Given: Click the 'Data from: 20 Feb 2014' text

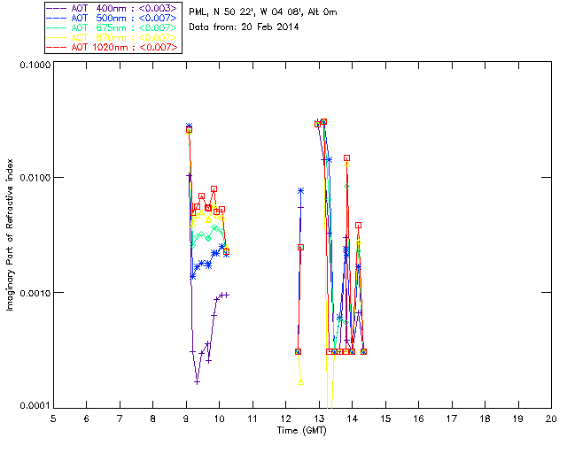Looking at the screenshot, I should click(244, 27).
